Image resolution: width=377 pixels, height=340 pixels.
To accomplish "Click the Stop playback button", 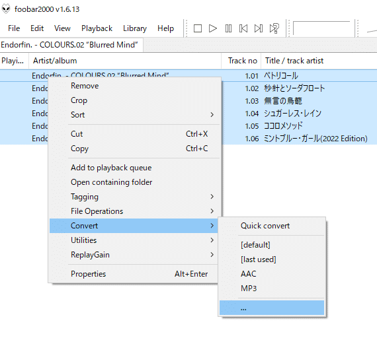I will point(198,28).
